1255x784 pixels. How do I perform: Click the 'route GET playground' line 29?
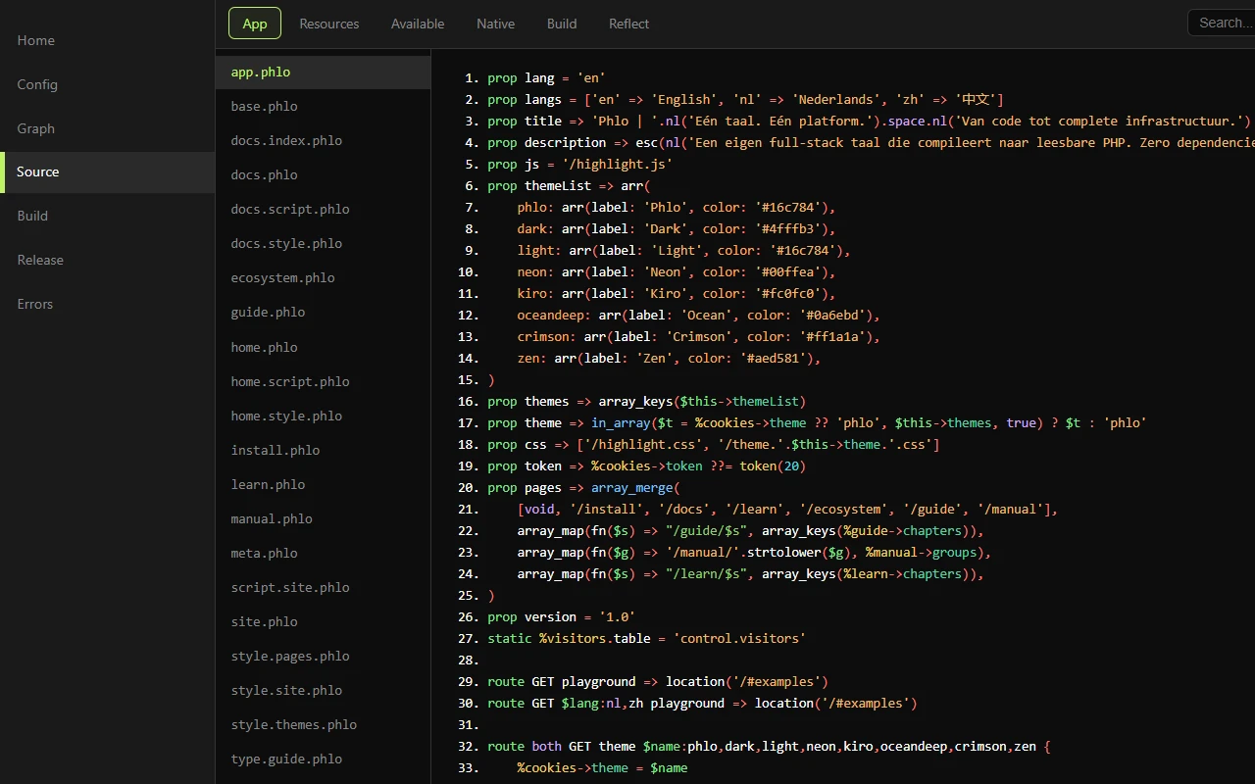tap(658, 682)
